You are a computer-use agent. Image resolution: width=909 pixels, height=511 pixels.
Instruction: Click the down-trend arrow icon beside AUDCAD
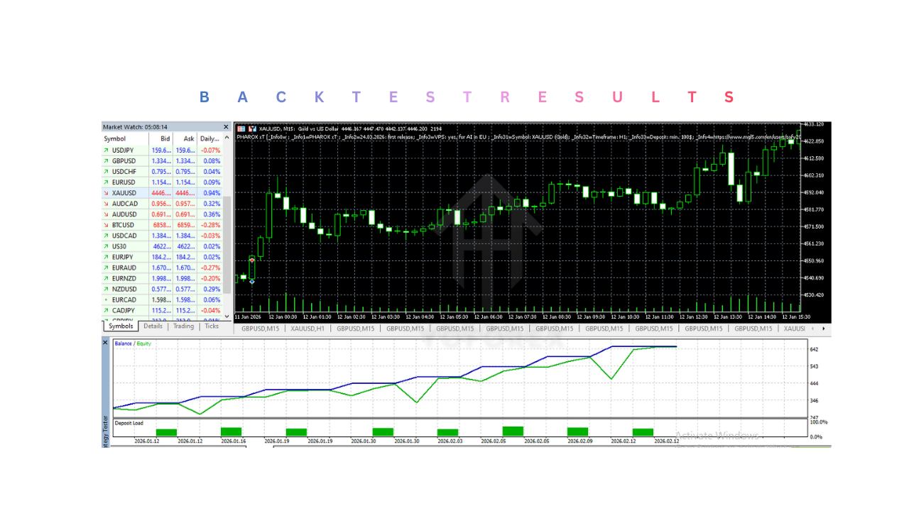click(105, 203)
